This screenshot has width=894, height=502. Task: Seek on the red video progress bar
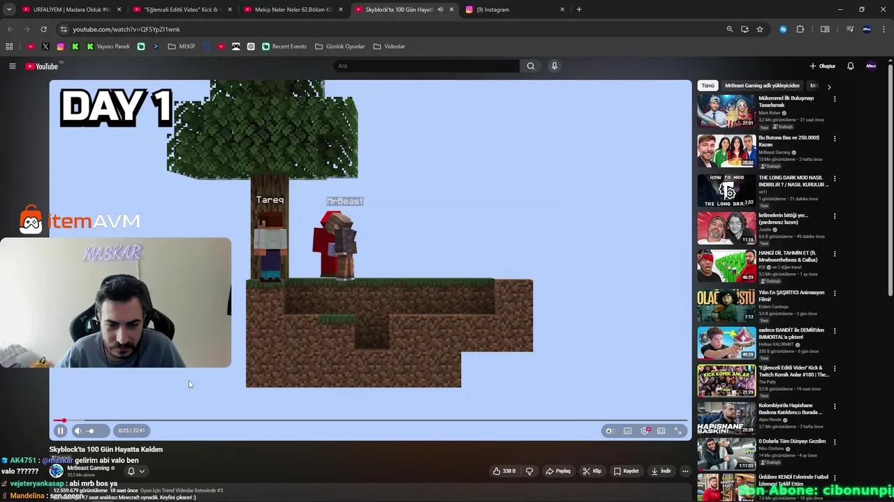click(370, 420)
